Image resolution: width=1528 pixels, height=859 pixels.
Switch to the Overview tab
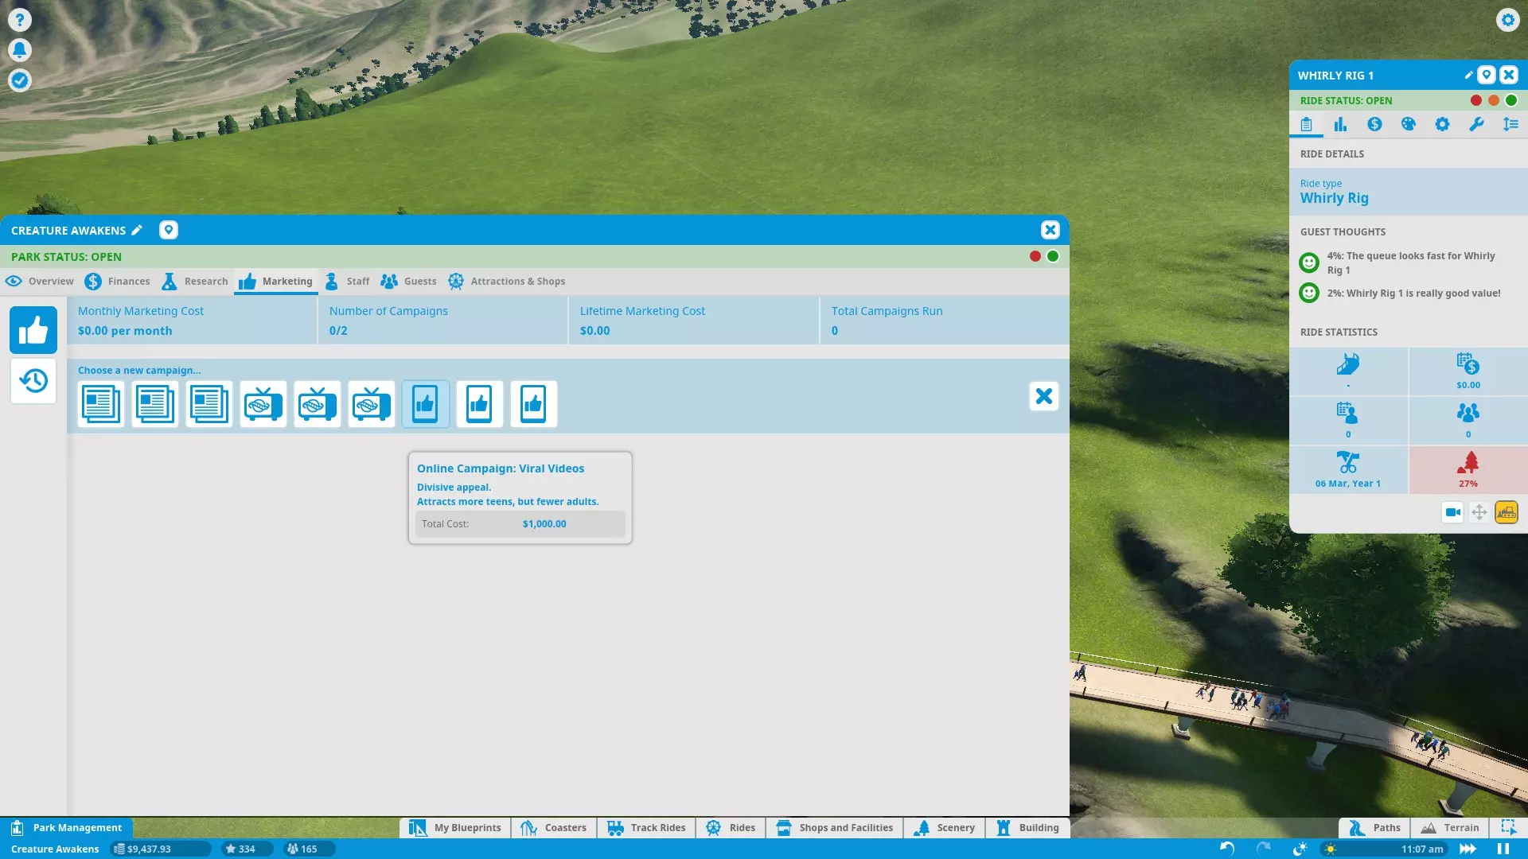point(39,281)
